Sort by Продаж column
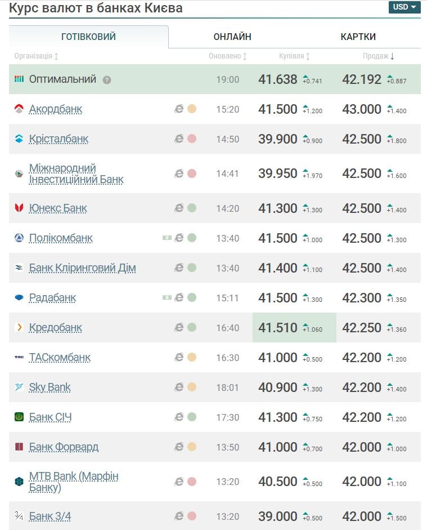 point(378,56)
